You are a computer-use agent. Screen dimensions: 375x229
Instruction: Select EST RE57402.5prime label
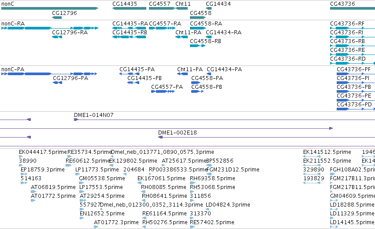tap(212, 222)
